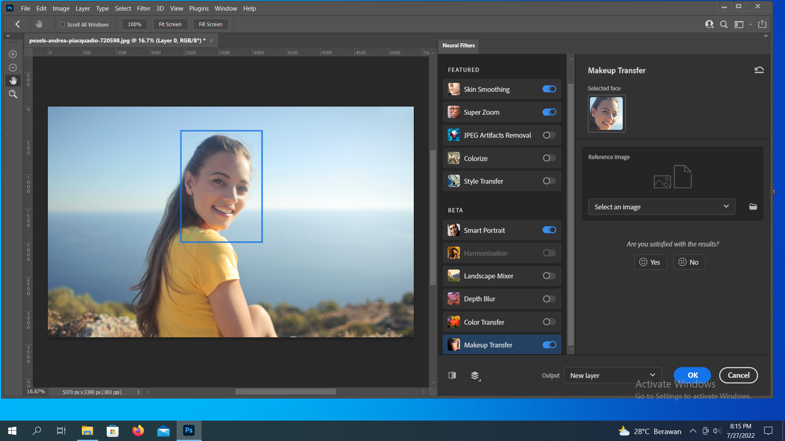
Task: Expand the left toolbar double arrows
Action: coord(8,36)
